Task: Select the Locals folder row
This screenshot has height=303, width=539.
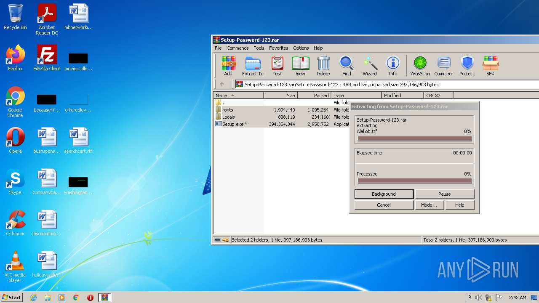Action: click(x=282, y=117)
